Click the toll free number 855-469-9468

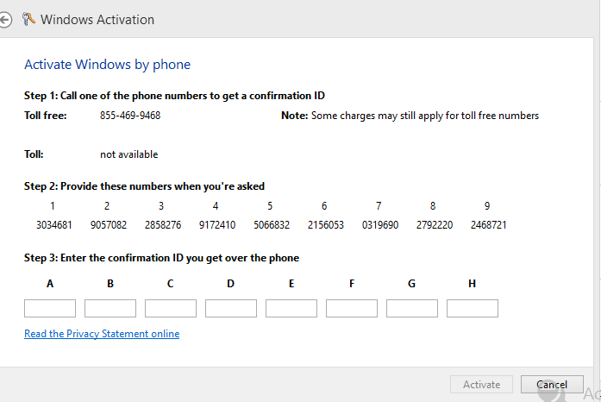[x=130, y=116]
